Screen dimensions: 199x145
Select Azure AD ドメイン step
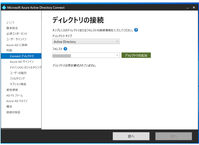point(17,101)
